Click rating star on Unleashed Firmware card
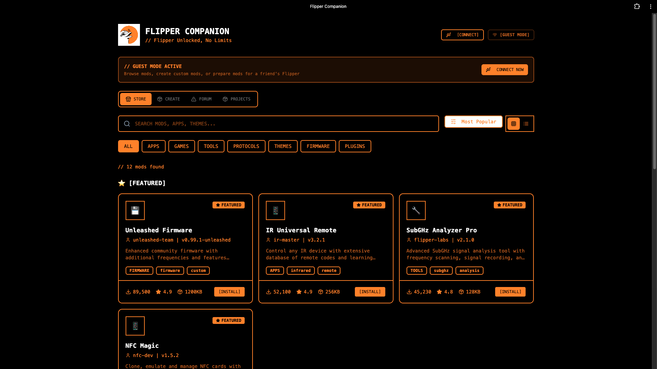The height and width of the screenshot is (369, 657). [158, 292]
